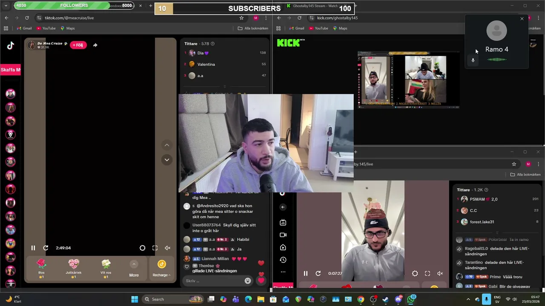Open new tab in left browser window
Viewport: 545px width, 306px height.
click(x=150, y=6)
